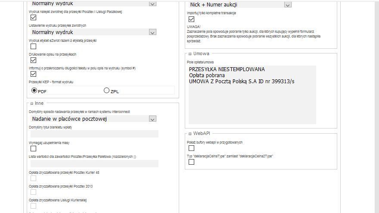Enable Wydruk etykiet eZwrot razem z etykietą
This screenshot has width=379, height=213.
(33, 46)
